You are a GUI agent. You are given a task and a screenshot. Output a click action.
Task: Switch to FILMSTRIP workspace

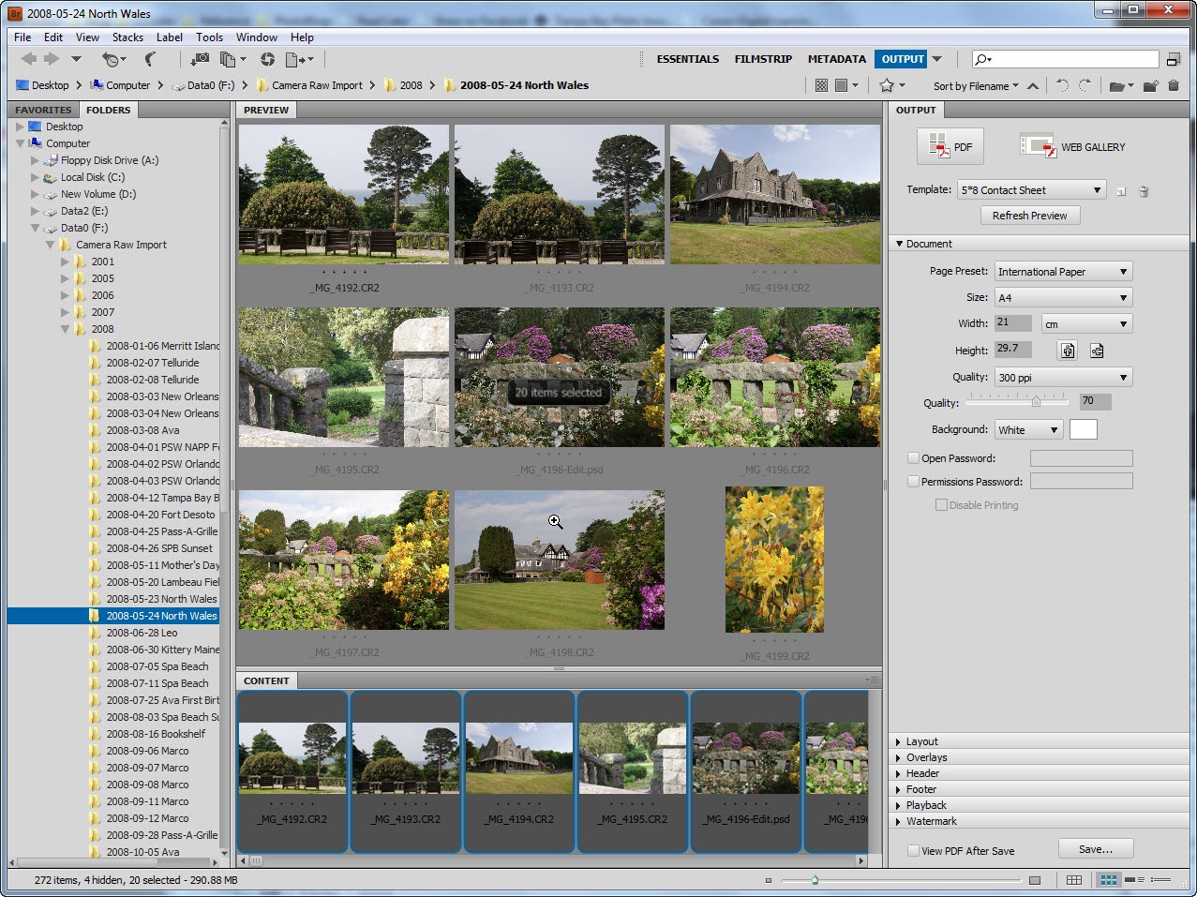click(763, 59)
